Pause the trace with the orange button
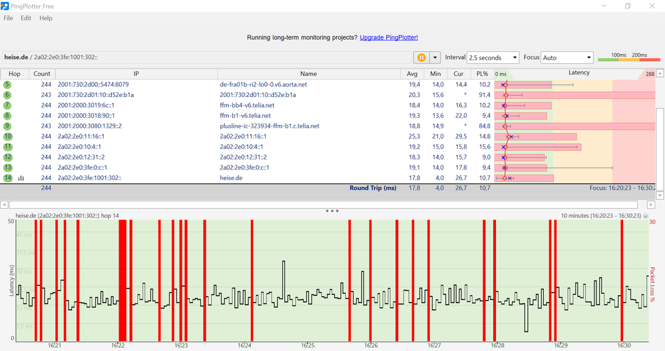665x351 pixels. pyautogui.click(x=421, y=58)
